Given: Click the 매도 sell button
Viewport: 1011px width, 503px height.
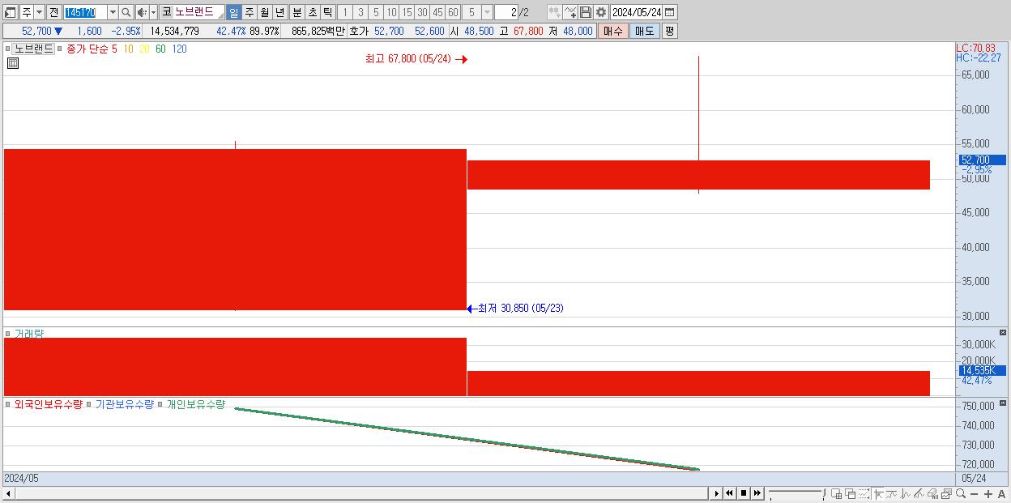Looking at the screenshot, I should [x=644, y=31].
